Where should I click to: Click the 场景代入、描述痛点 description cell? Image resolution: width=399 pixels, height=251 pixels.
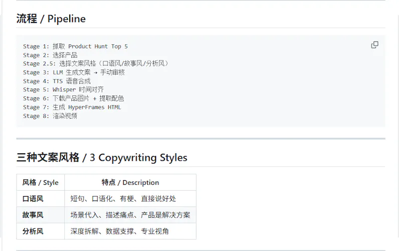(x=130, y=215)
